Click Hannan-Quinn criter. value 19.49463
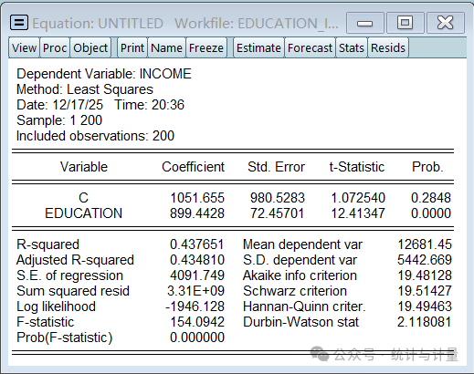Viewport: 474px width, 374px height. (425, 306)
